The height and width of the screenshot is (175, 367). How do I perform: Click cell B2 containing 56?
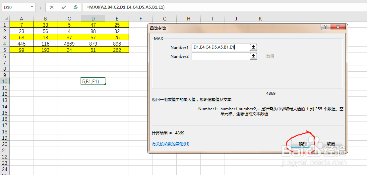pos(45,31)
